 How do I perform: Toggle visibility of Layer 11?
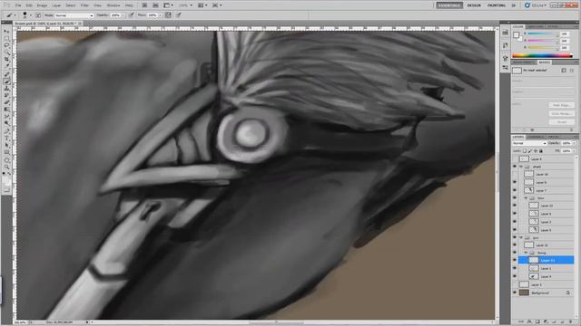[x=515, y=260]
